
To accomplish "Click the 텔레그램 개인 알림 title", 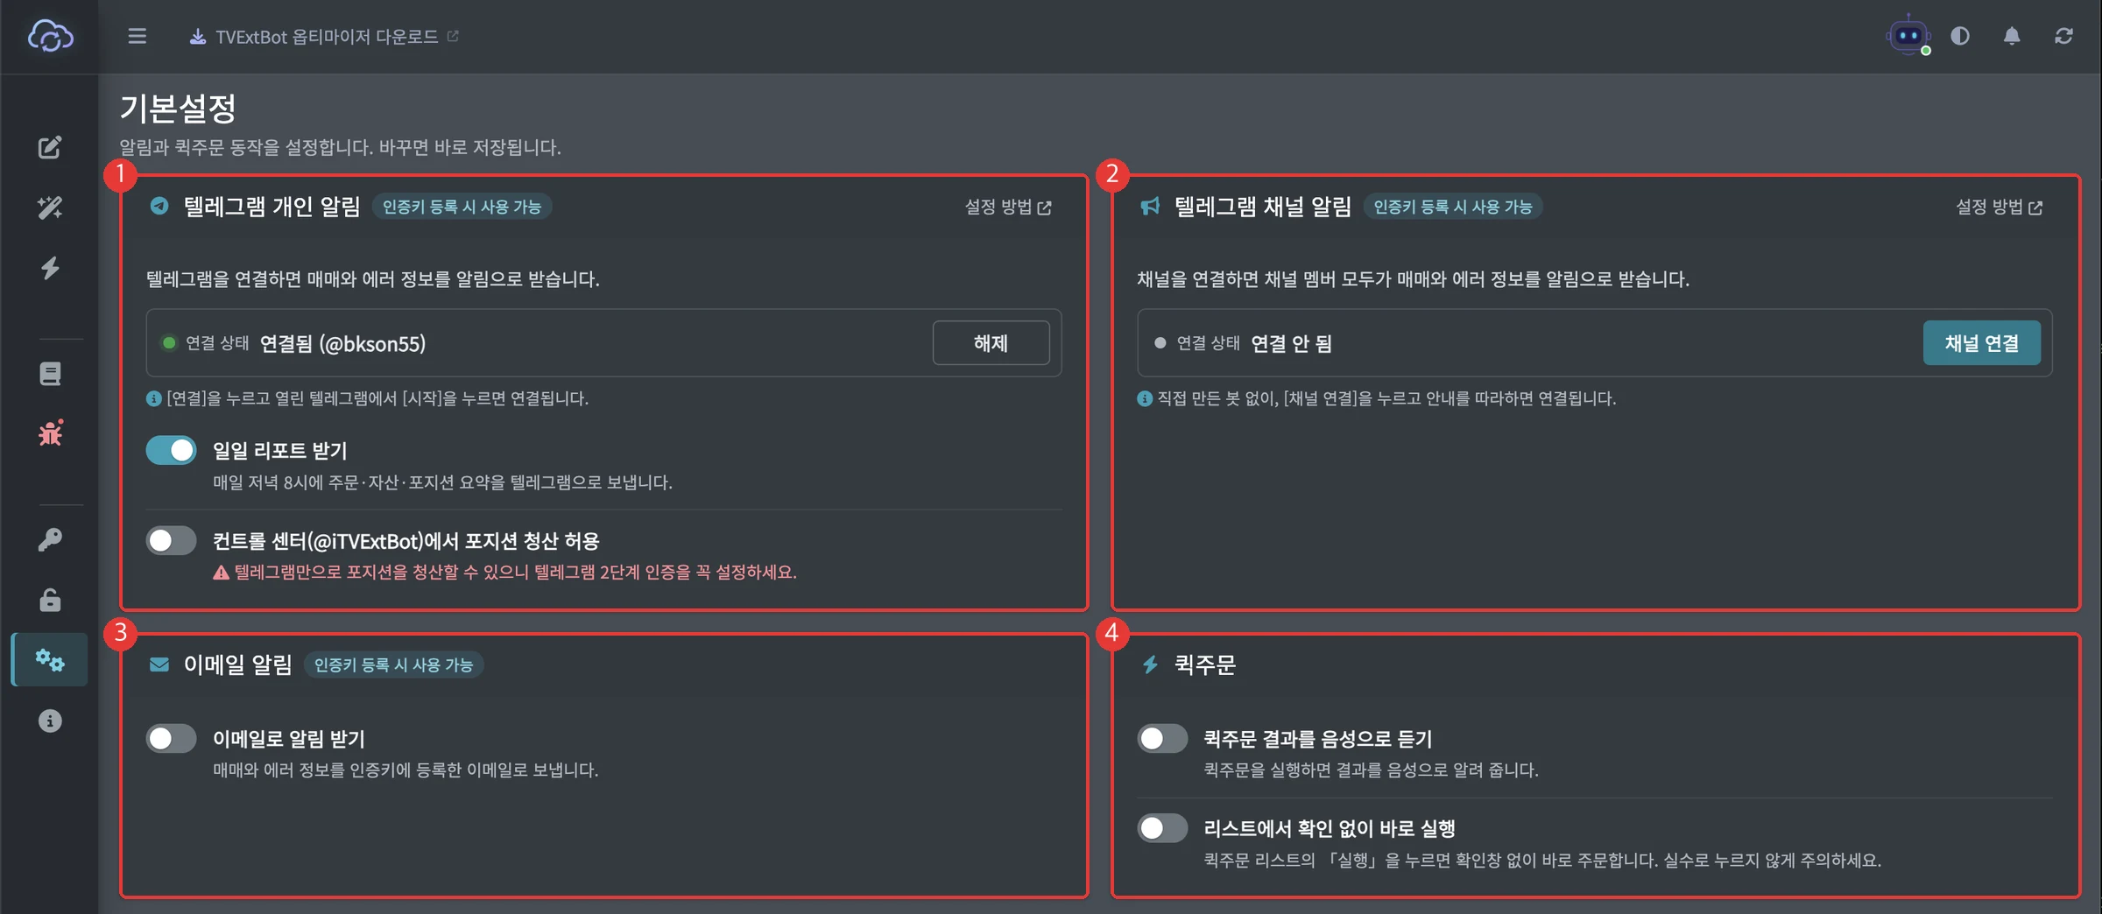I will click(x=272, y=207).
